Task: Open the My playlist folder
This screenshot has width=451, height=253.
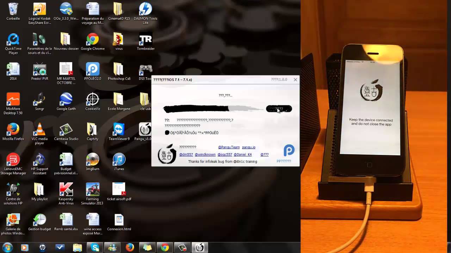Action: tap(39, 192)
